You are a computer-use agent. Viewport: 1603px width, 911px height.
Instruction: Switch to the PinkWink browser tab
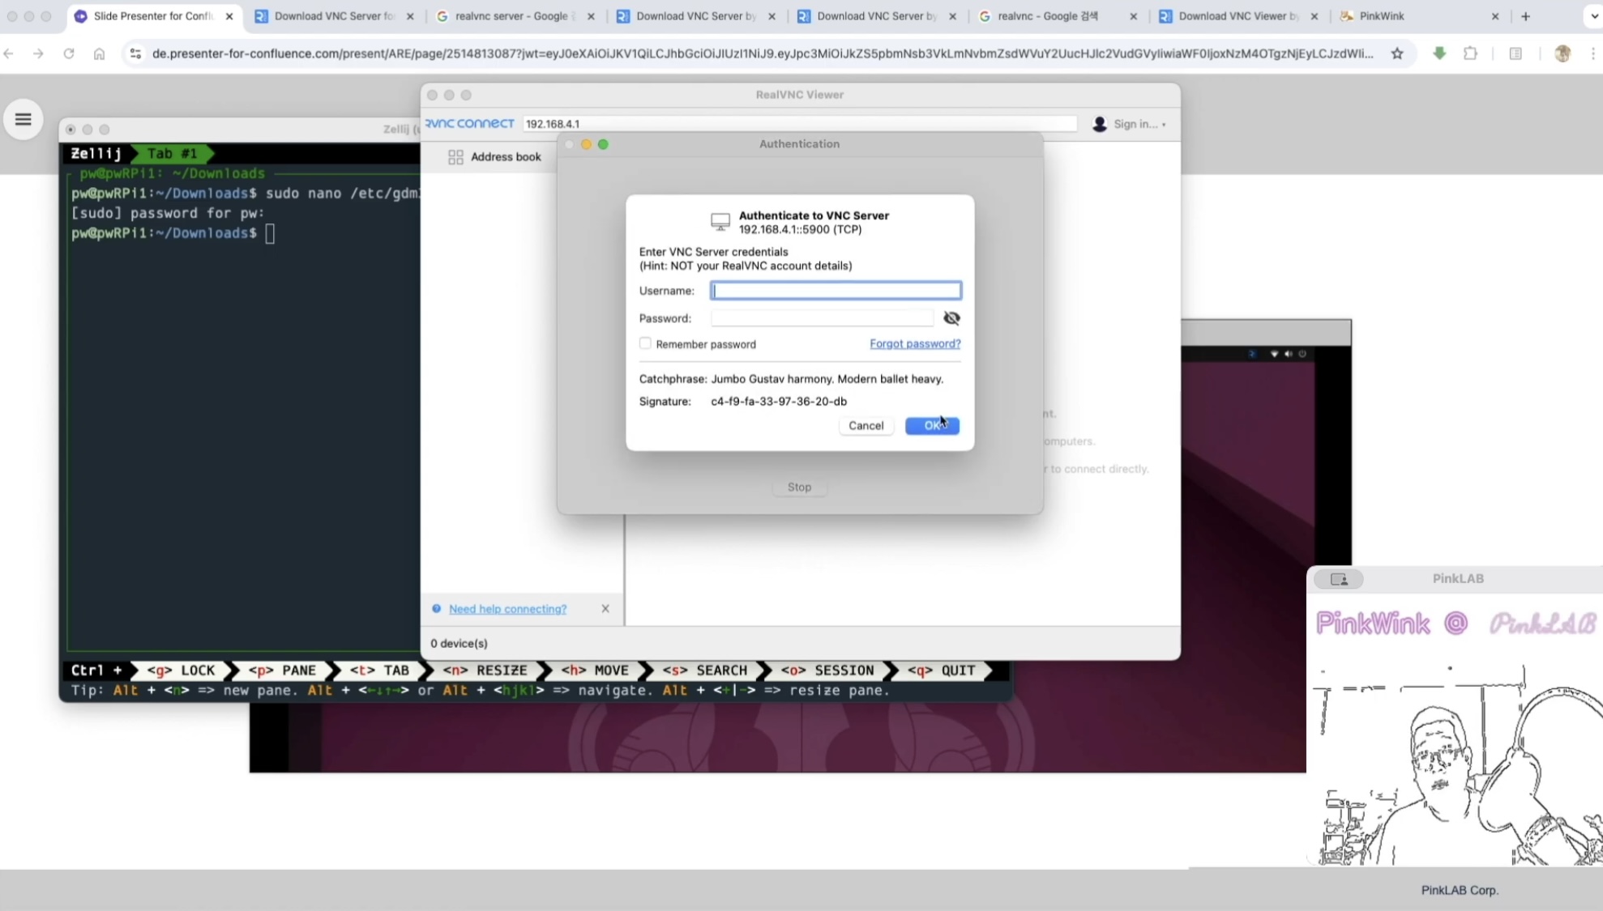coord(1382,16)
